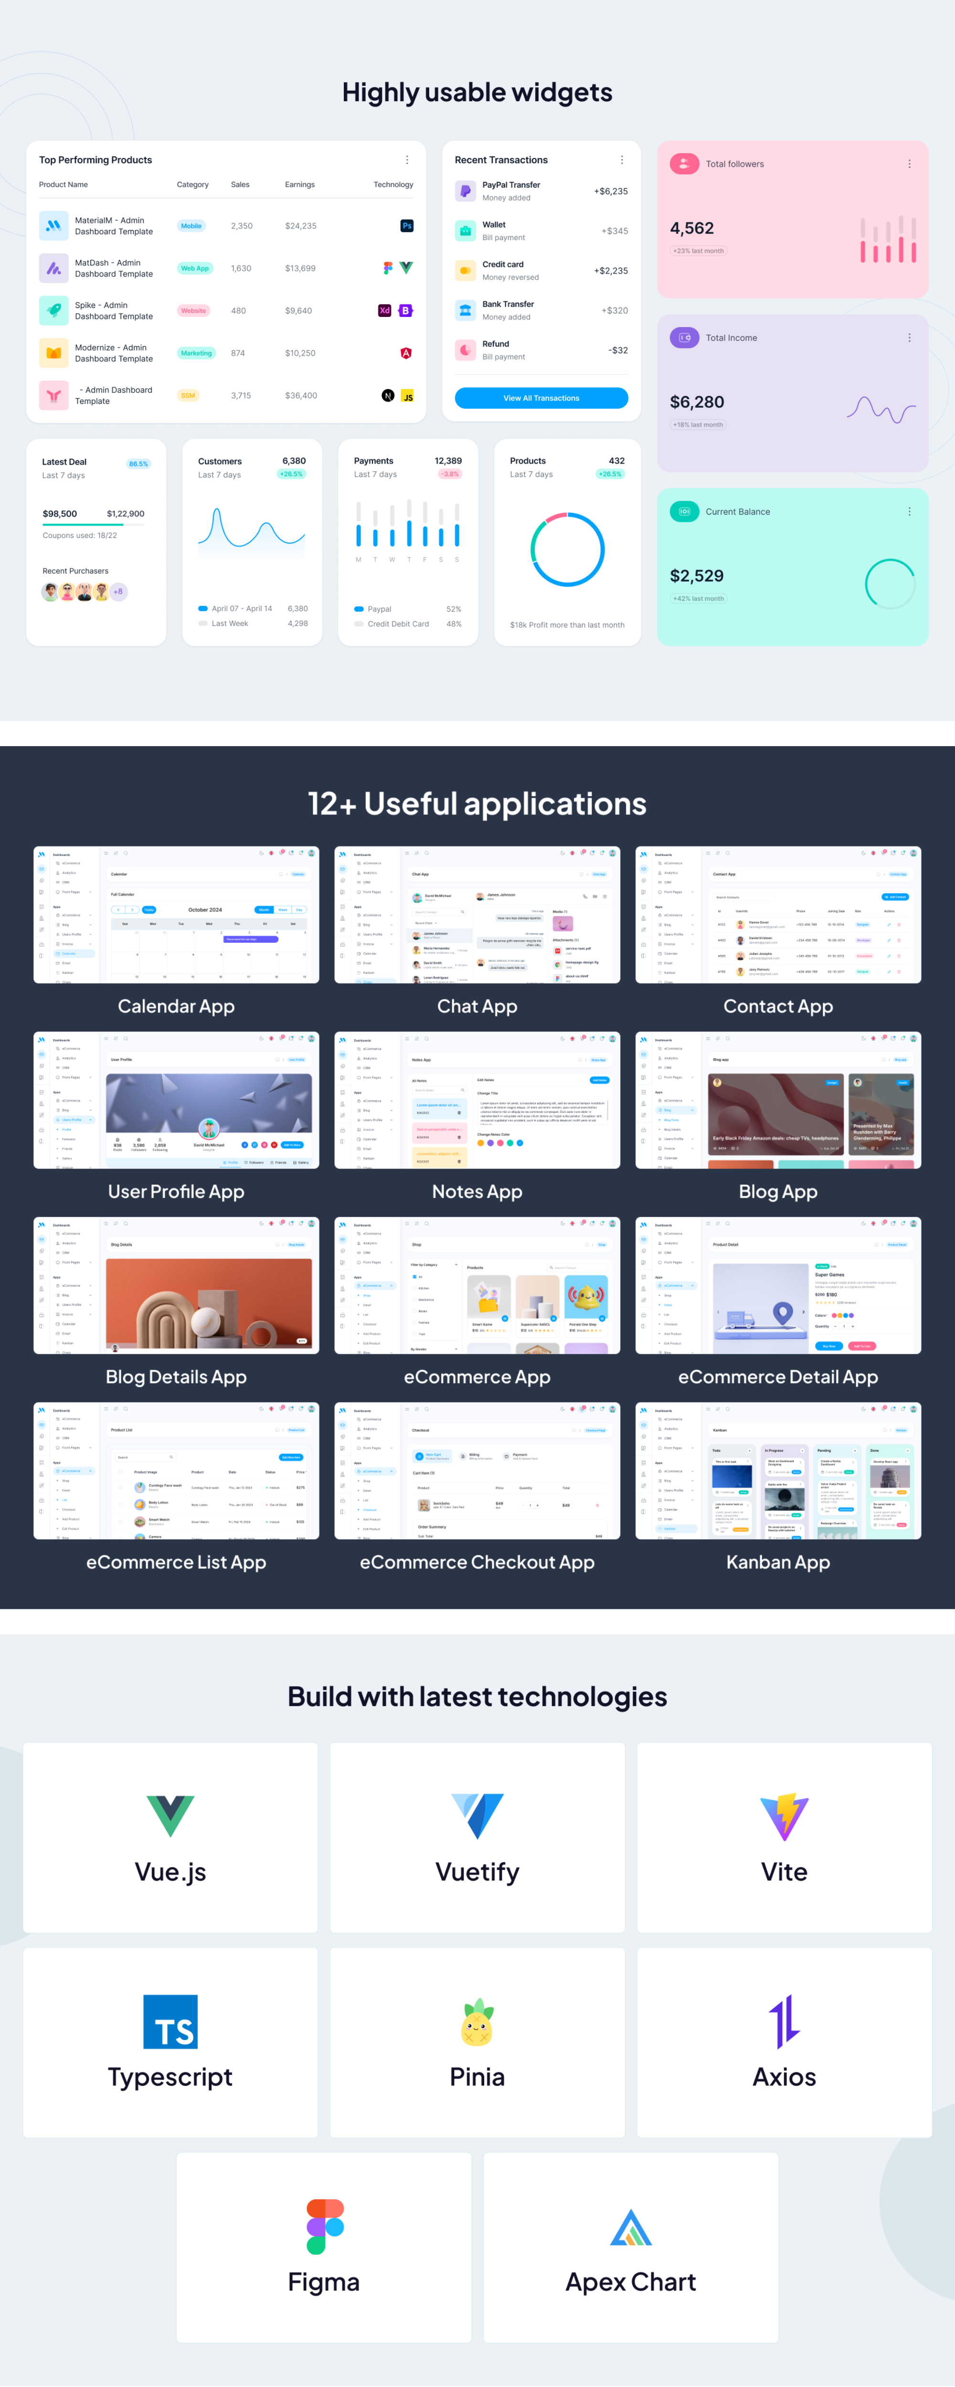This screenshot has width=955, height=2387.
Task: Open the Top Performing Products options menu
Action: (x=406, y=159)
